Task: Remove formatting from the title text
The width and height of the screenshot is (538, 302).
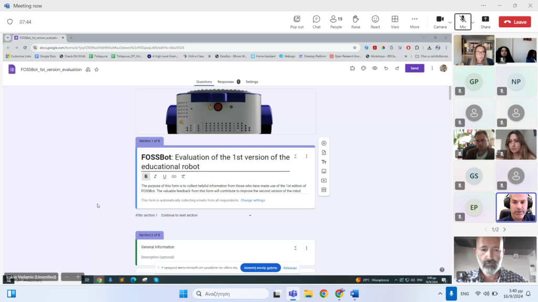Action: point(183,176)
